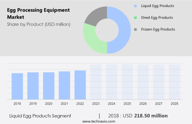Click the blue Liquid Egg Products legend swatch
This screenshot has height=124, width=192.
pyautogui.click(x=135, y=6)
